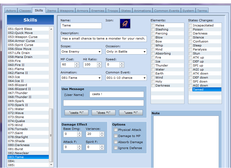Decrease Hit Ratio with down arrow

click(x=99, y=66)
